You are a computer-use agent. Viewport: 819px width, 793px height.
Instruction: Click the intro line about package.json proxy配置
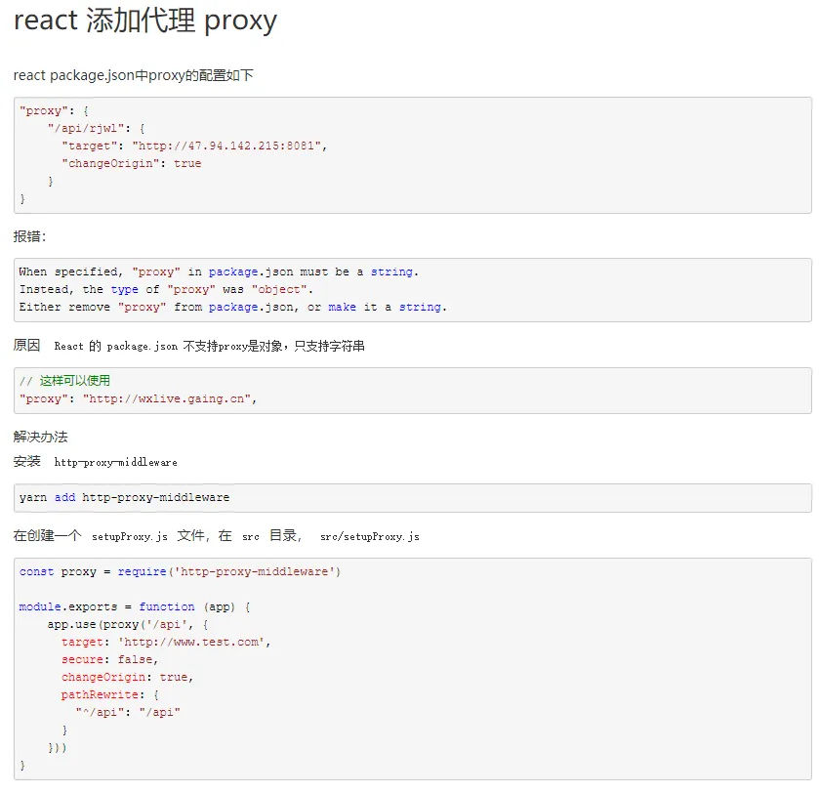[x=133, y=75]
